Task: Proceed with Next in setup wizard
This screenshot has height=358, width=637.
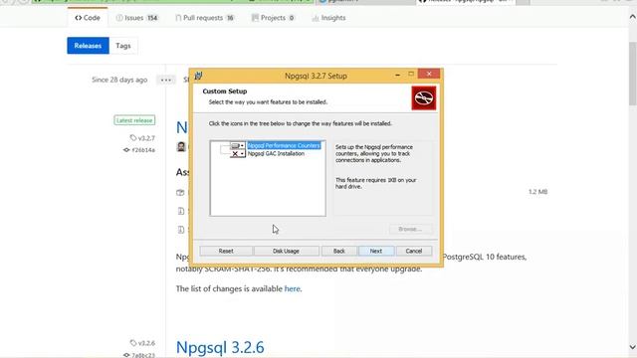Action: click(376, 251)
